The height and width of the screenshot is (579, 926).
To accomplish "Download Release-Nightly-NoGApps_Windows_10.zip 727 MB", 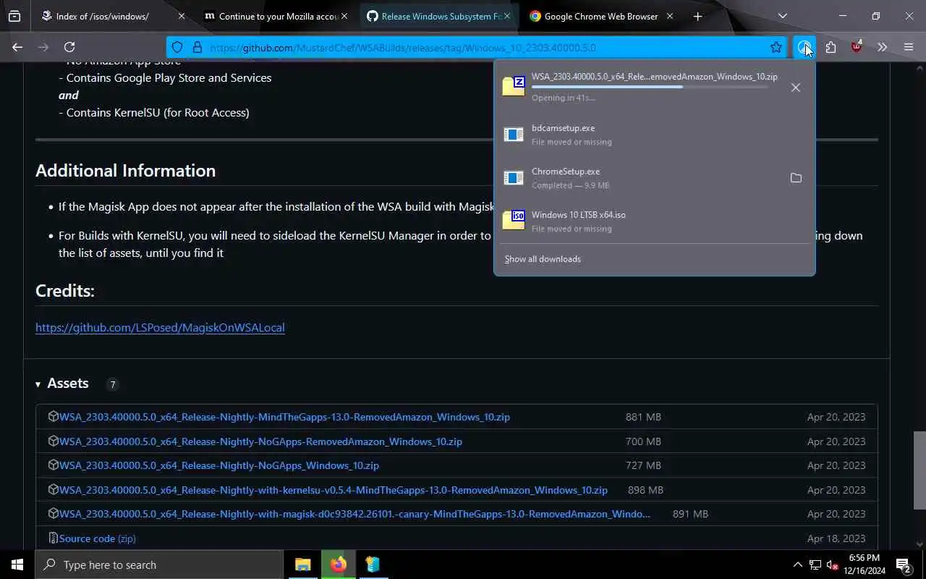I will [x=219, y=465].
